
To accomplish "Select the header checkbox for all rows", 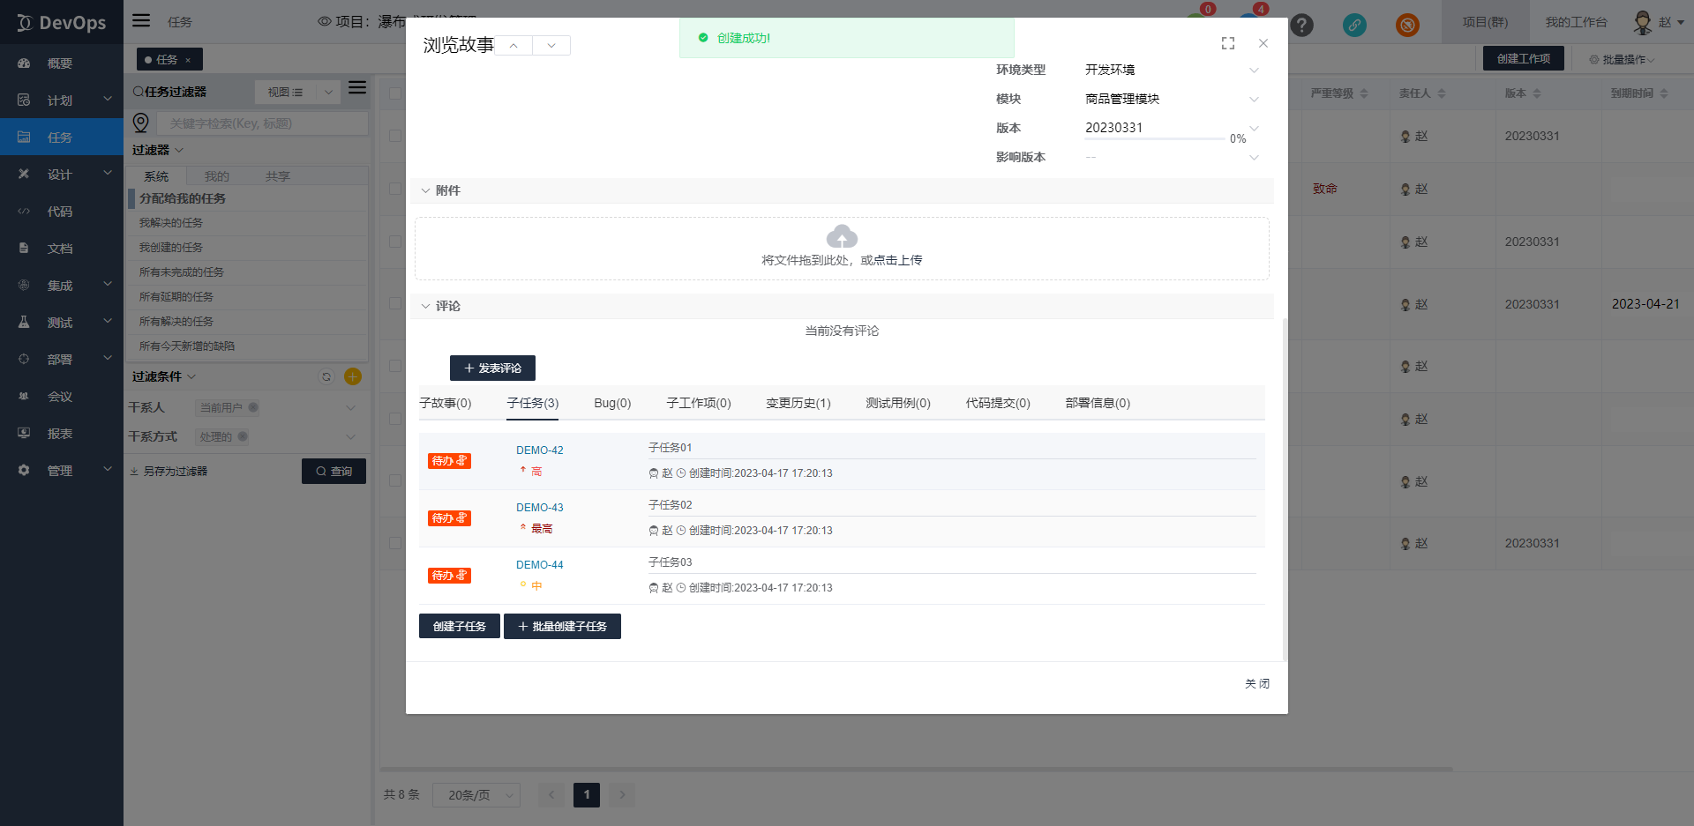I will tap(395, 93).
